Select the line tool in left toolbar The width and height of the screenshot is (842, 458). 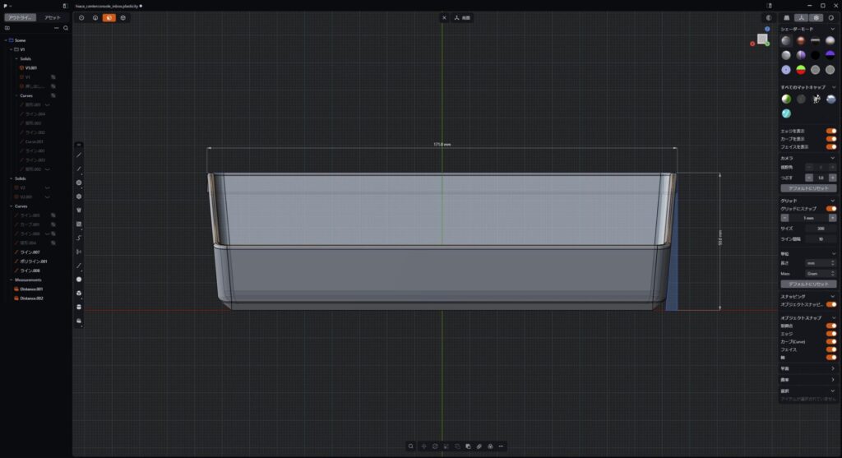[x=79, y=155]
